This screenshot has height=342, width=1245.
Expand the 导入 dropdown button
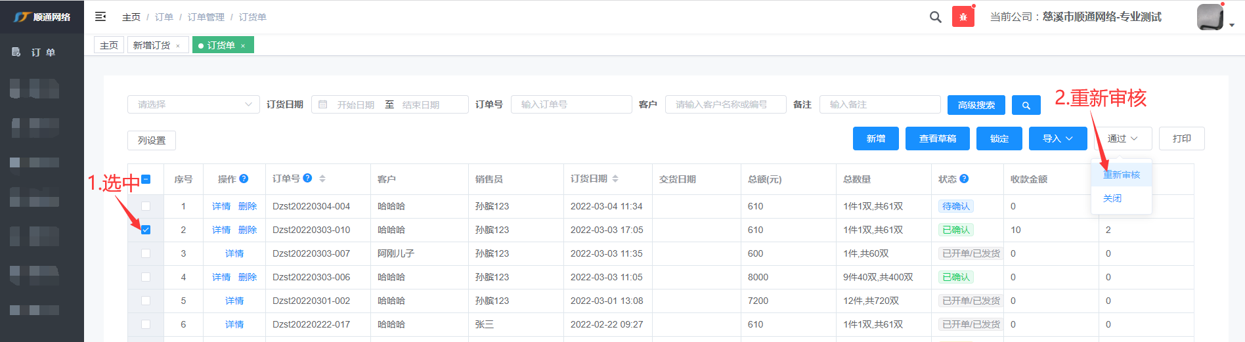coord(1057,139)
